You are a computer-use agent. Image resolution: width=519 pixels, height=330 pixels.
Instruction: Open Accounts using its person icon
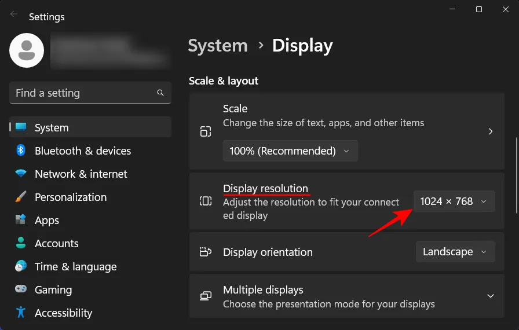point(21,243)
